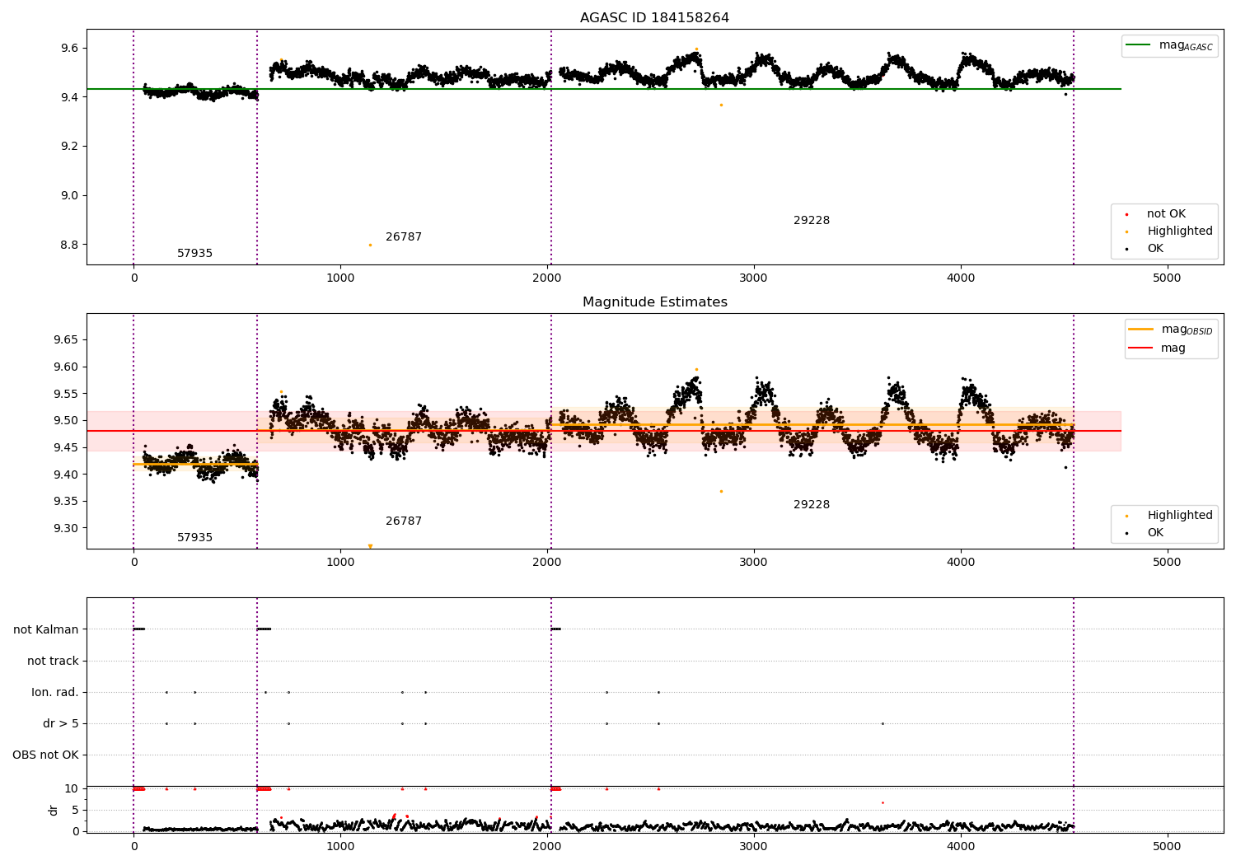The height and width of the screenshot is (865, 1236).
Task: Click the orange line key beside mag OBSID
Action: (1140, 330)
